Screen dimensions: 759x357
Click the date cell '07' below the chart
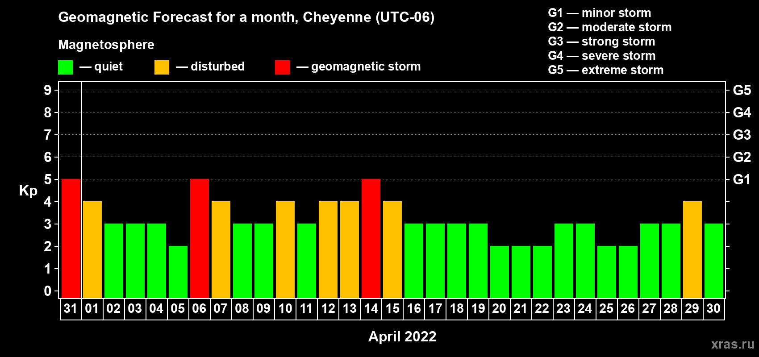tap(221, 309)
